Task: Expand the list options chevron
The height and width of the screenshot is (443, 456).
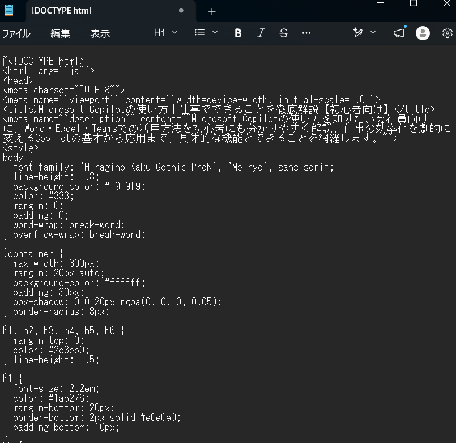Action: click(x=215, y=32)
